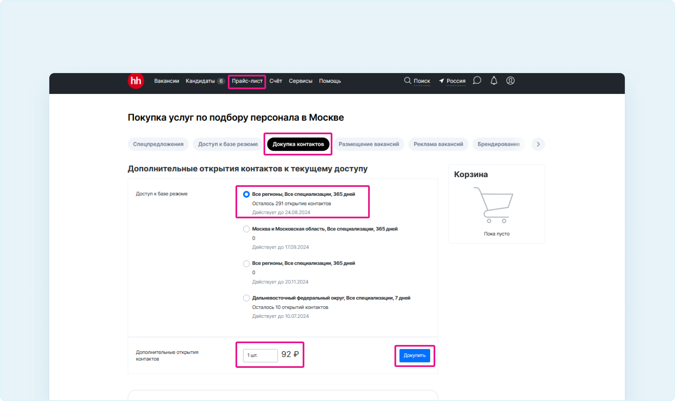Viewport: 675px width, 401px height.
Task: Switch to 'Размещение вакансий' tab
Action: point(369,144)
